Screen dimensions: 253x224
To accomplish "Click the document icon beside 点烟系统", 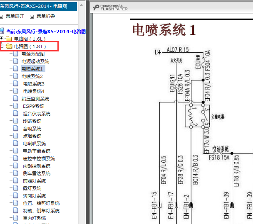I will tap(16, 136).
